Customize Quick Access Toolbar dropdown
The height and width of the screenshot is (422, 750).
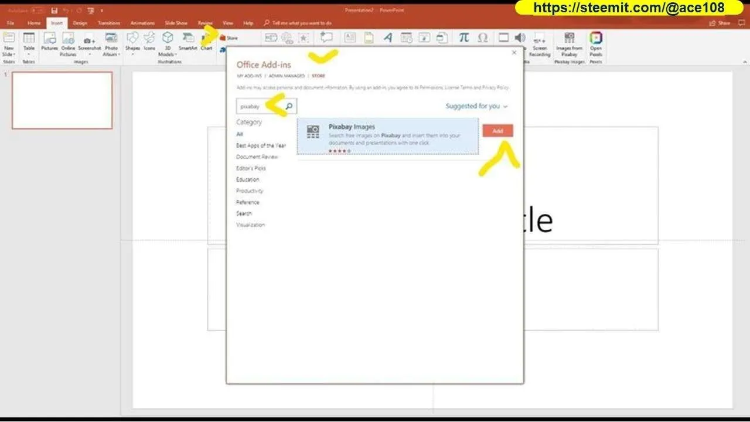101,11
